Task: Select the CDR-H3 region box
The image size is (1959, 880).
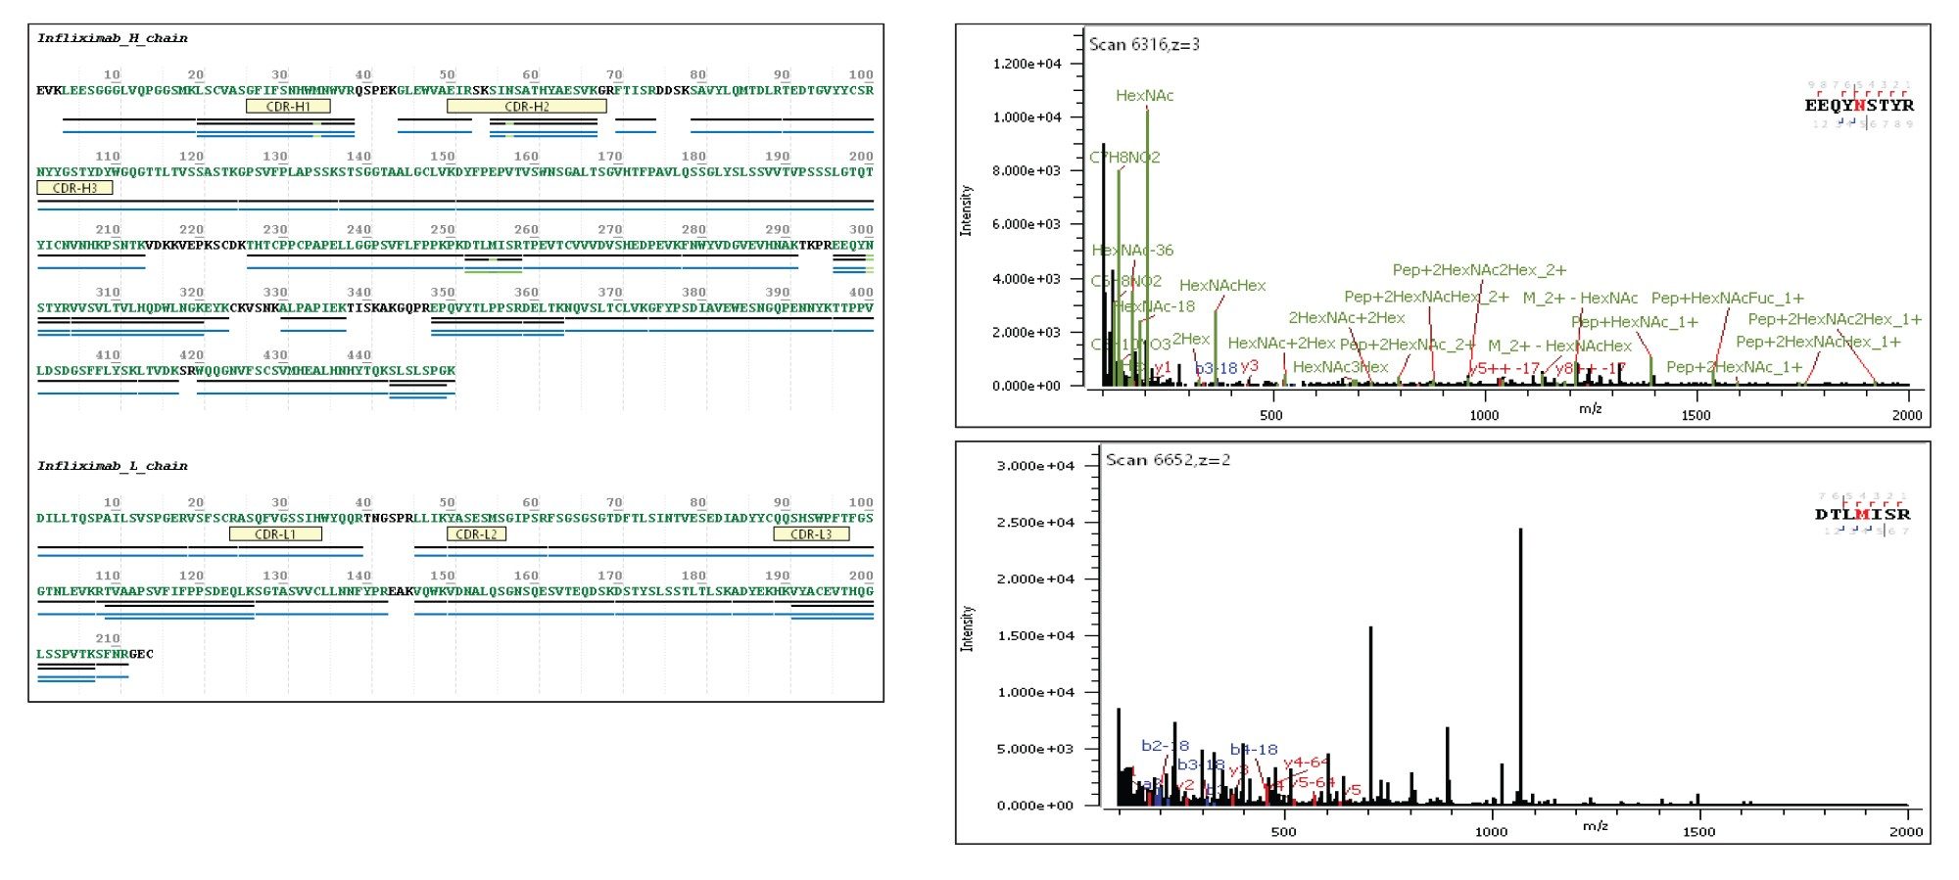Action: [x=74, y=188]
